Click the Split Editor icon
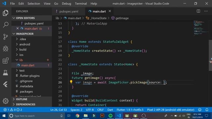The width and height of the screenshot is (212, 119). [198, 11]
